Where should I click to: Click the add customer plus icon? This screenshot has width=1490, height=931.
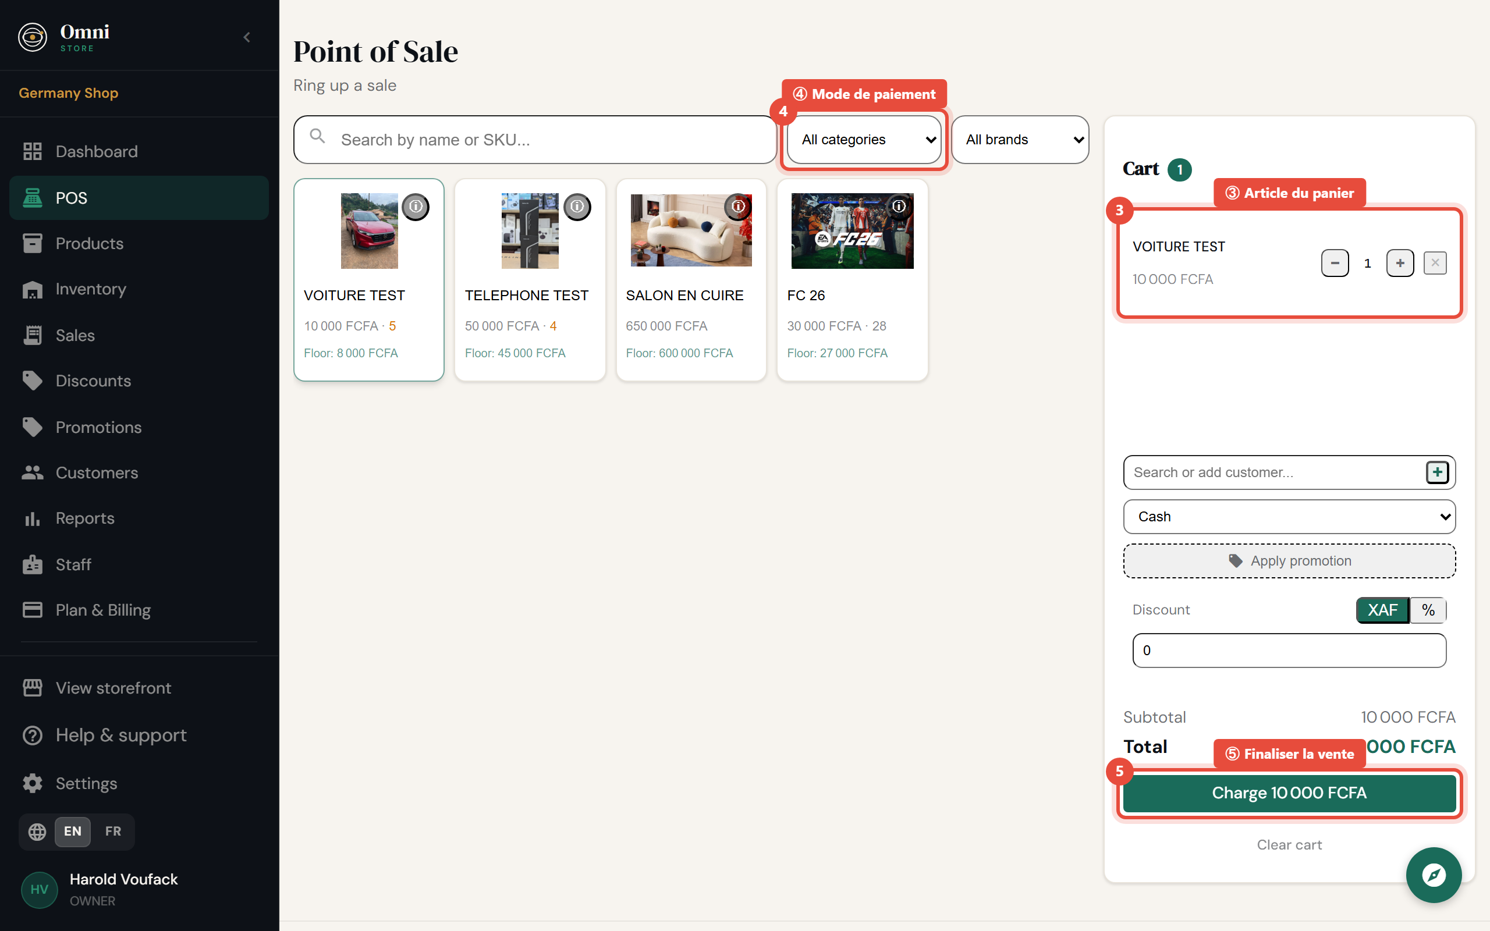[1438, 472]
